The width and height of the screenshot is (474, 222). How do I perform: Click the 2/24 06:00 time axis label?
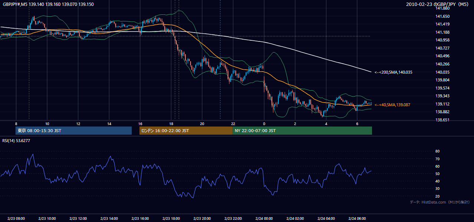tap(357, 219)
